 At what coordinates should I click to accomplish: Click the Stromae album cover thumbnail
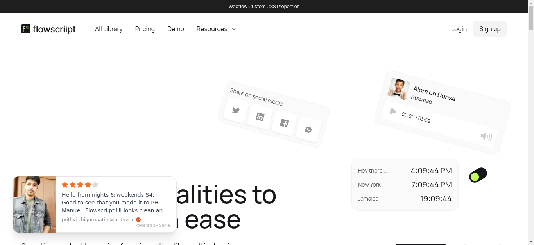pos(398,89)
